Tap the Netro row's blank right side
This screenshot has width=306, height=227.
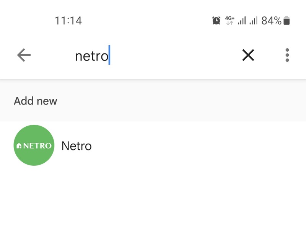click(199, 145)
